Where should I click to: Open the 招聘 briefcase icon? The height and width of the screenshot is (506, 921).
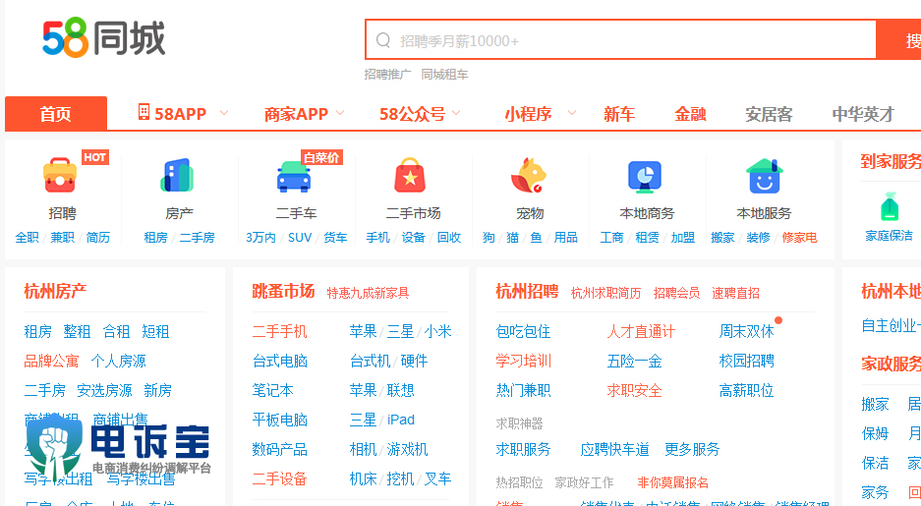[60, 175]
